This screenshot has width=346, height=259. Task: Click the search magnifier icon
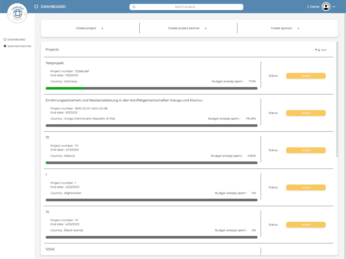134,7
